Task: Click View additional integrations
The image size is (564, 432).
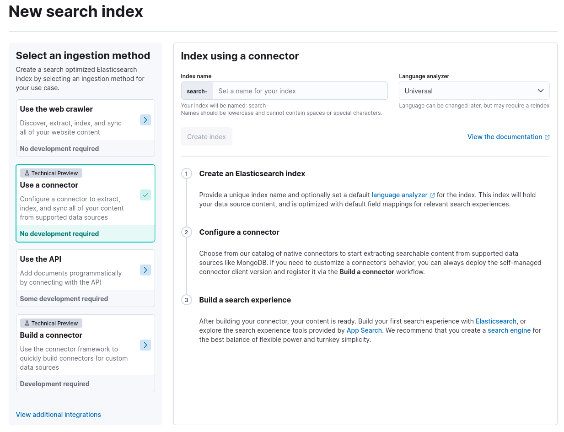Action: click(58, 414)
